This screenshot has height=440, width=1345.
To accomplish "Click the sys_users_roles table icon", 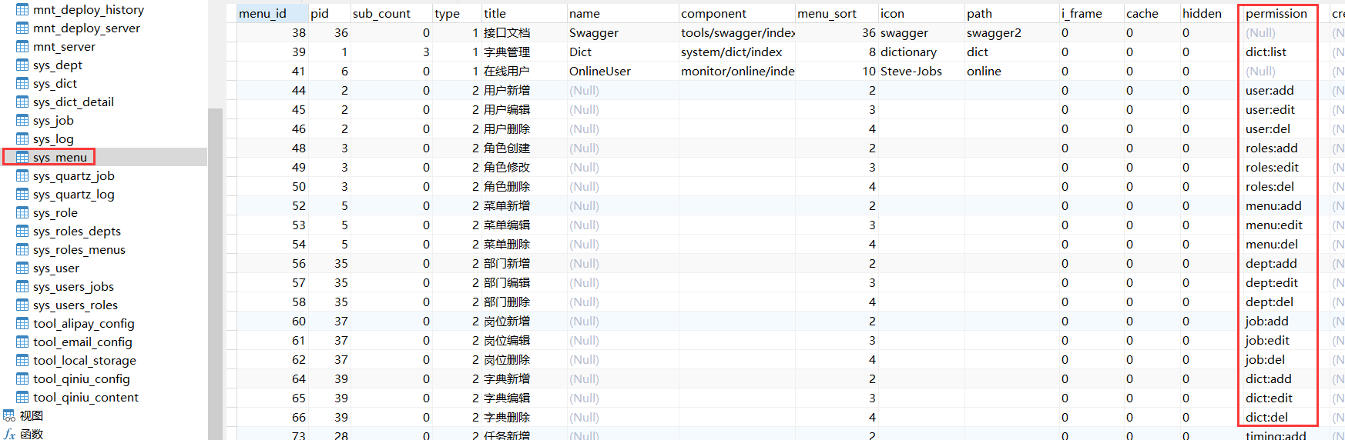I will (x=22, y=305).
